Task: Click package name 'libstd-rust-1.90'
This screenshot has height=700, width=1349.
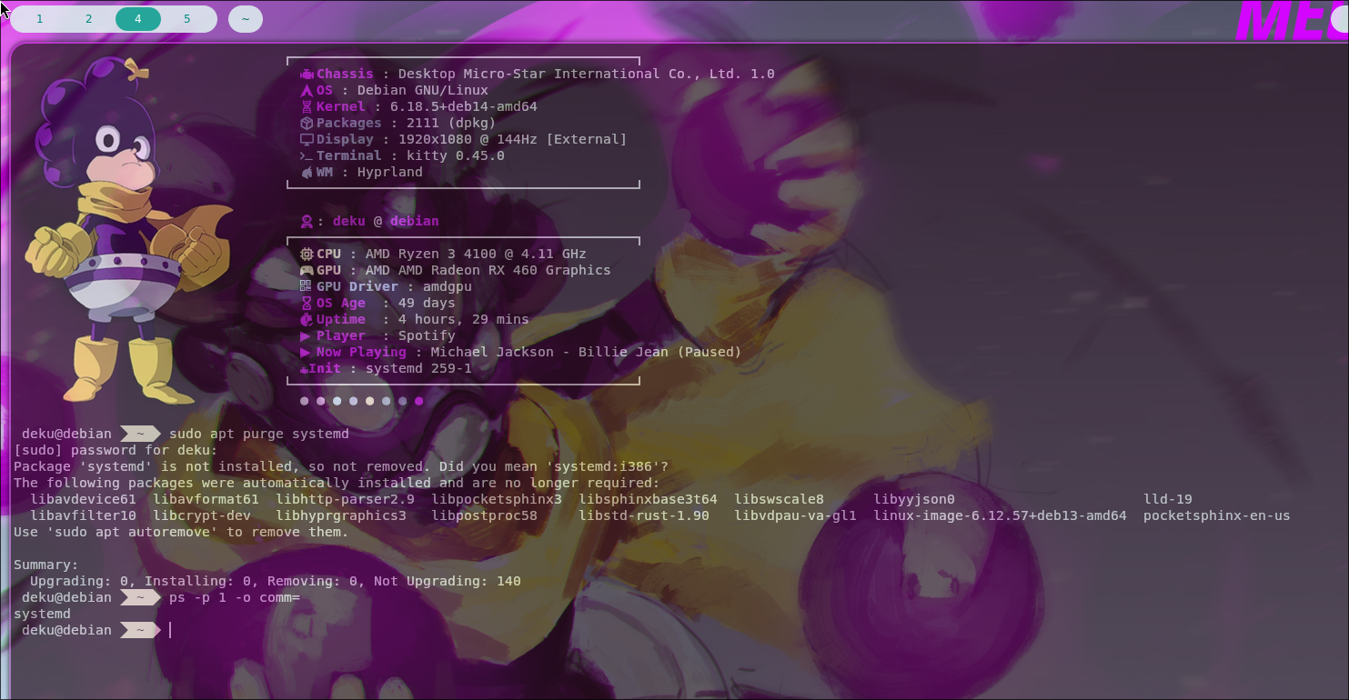Action: click(644, 516)
